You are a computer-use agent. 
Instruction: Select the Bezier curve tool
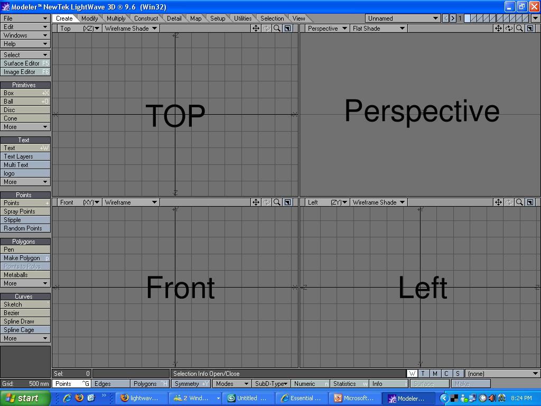[x=25, y=313]
